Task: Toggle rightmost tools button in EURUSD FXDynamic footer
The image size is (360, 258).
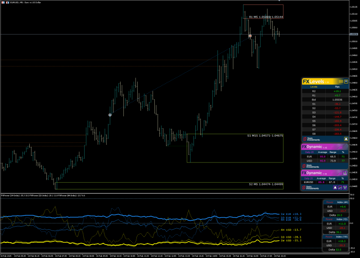Action: [x=345, y=188]
